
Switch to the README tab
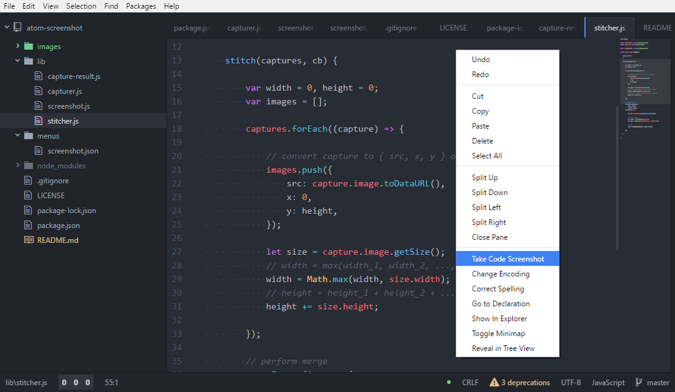(656, 27)
